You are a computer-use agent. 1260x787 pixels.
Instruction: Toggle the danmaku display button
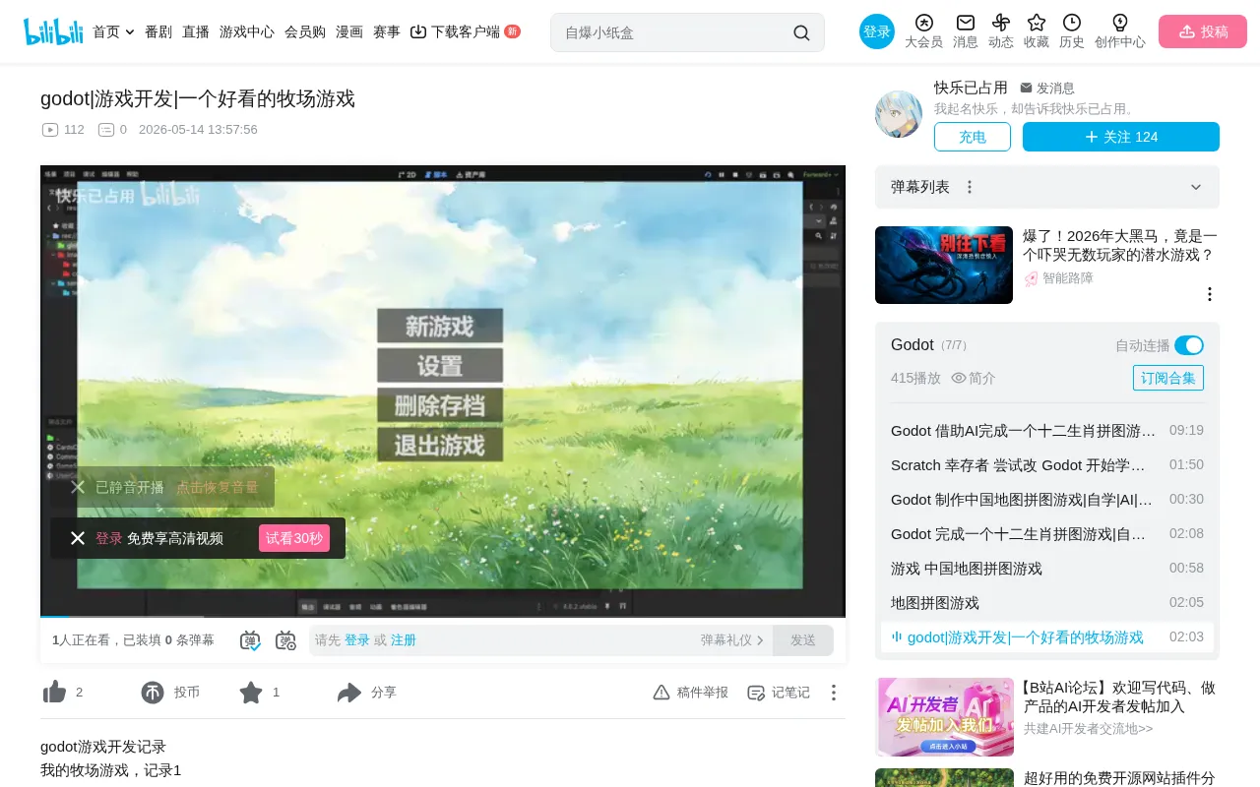[x=250, y=640]
